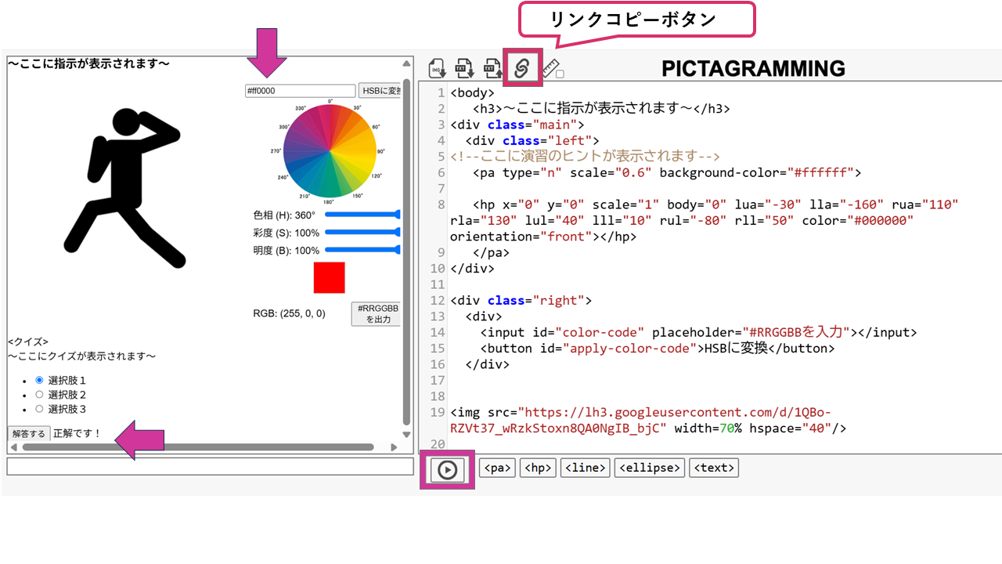
Task: Insert a <text> tag snippet
Action: point(714,468)
